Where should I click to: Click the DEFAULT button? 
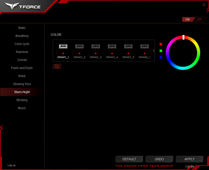point(129,159)
